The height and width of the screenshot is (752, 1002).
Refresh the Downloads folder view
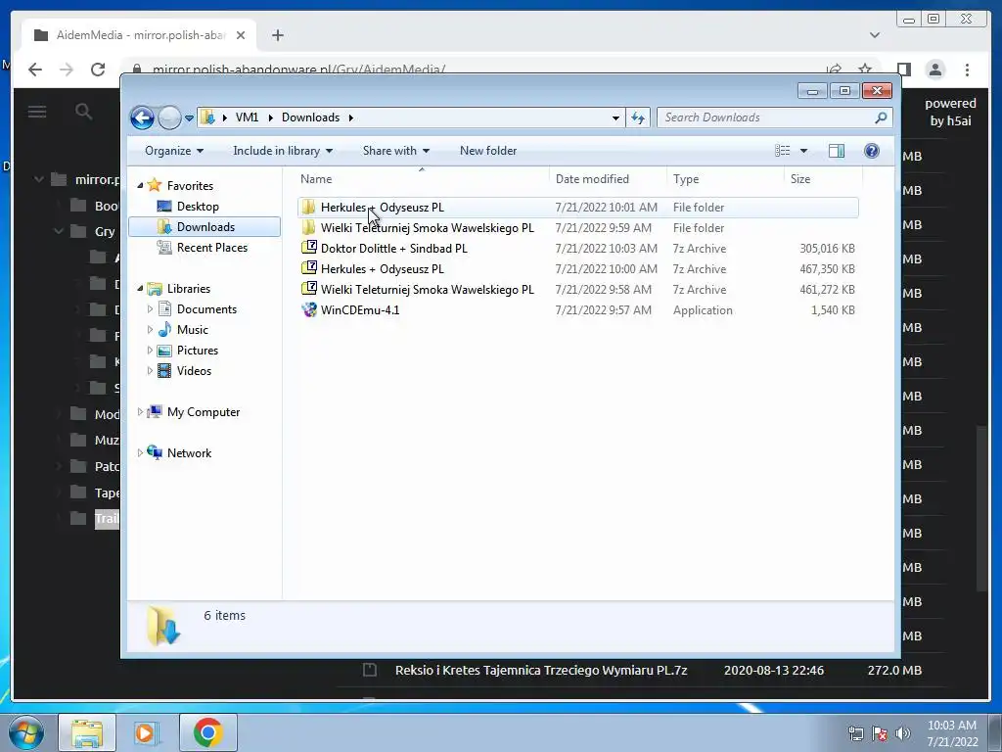click(638, 117)
